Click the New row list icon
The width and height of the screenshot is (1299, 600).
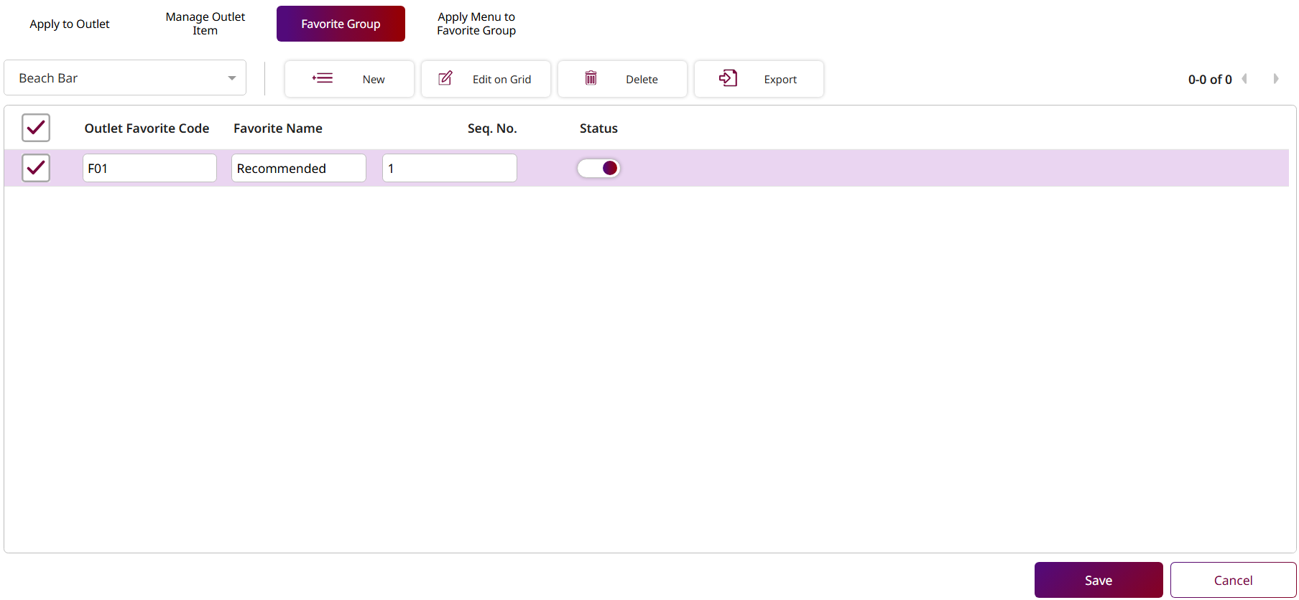[323, 78]
